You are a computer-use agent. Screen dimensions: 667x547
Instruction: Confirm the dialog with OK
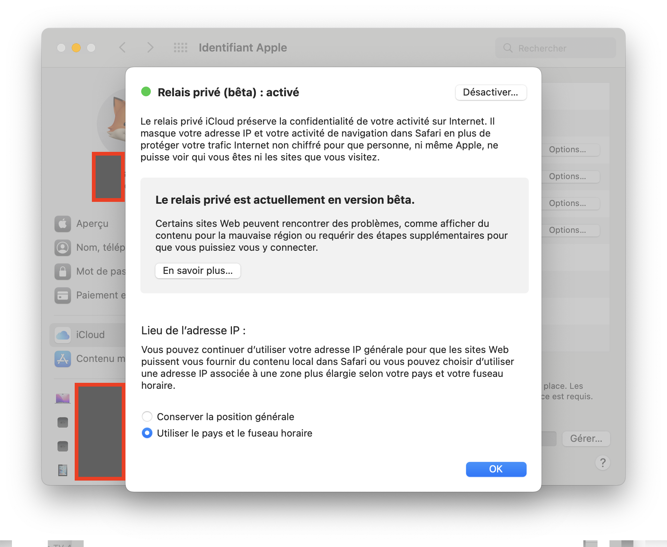[x=496, y=469]
